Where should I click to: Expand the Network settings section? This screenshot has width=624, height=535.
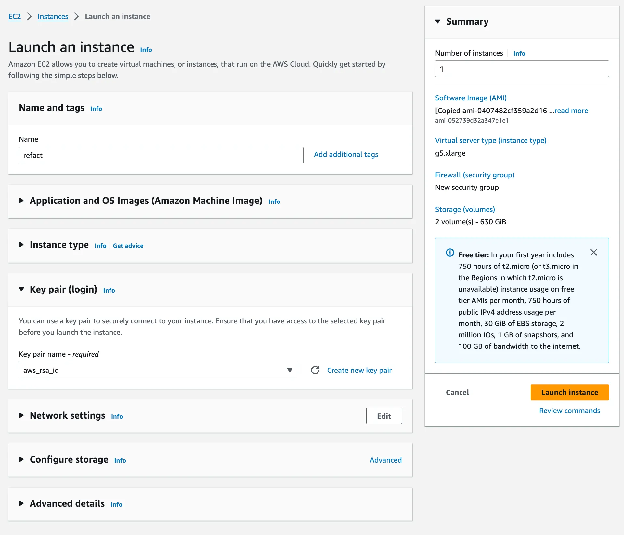pos(21,415)
